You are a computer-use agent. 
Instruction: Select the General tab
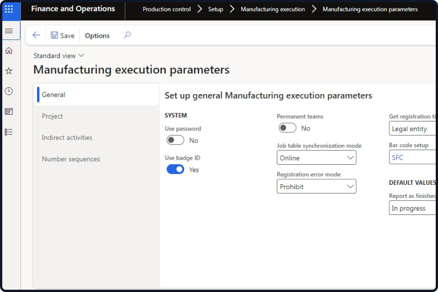96,95
